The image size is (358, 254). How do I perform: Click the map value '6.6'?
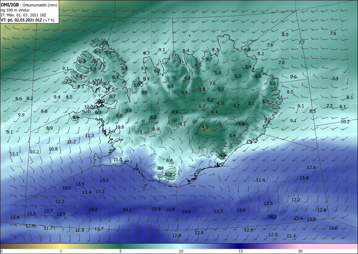(x=247, y=50)
